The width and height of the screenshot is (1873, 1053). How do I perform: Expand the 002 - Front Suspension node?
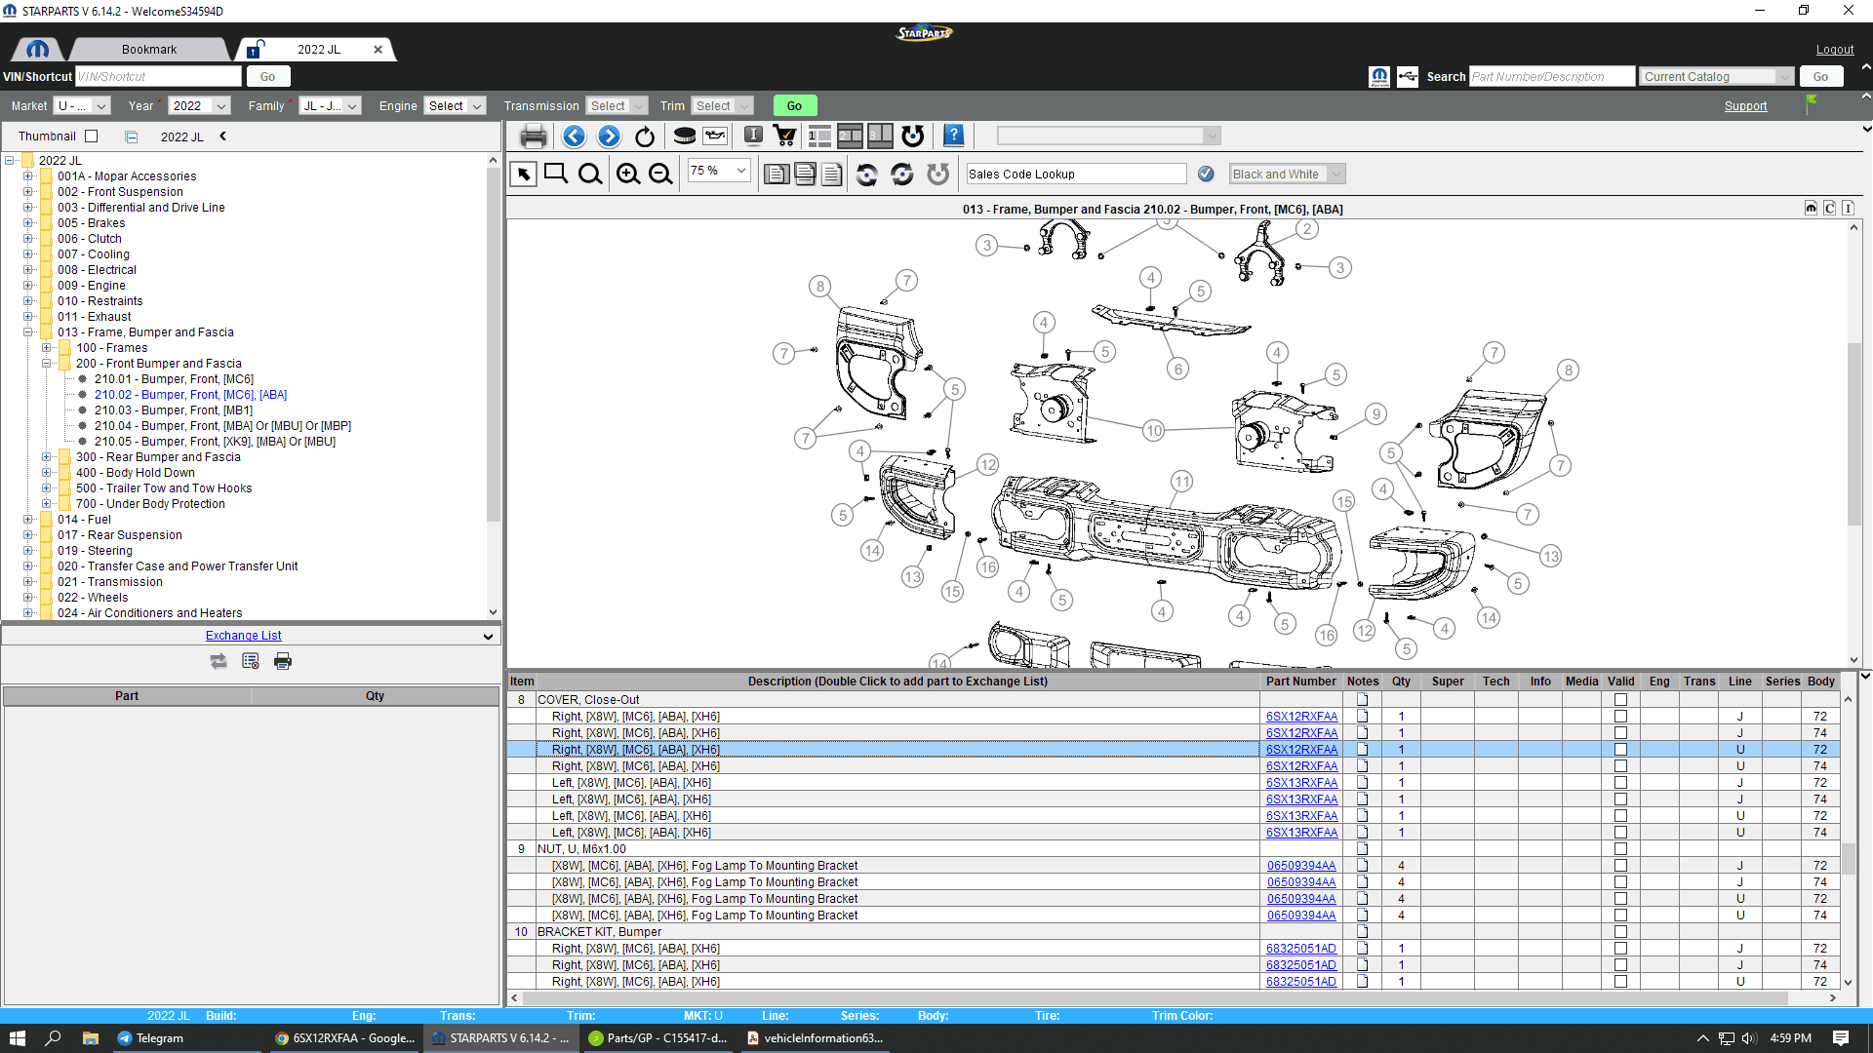pos(28,192)
